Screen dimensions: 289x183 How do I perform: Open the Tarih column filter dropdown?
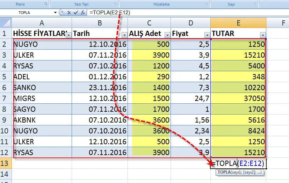(x=125, y=35)
